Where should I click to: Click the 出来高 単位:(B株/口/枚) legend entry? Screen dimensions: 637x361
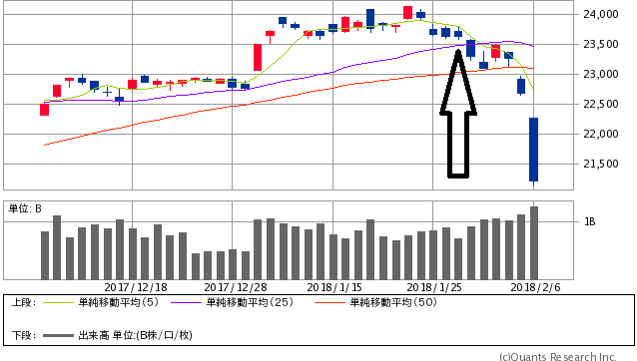click(x=135, y=335)
